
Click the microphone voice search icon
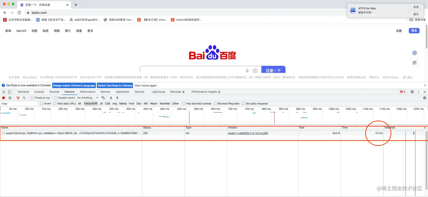[247, 71]
